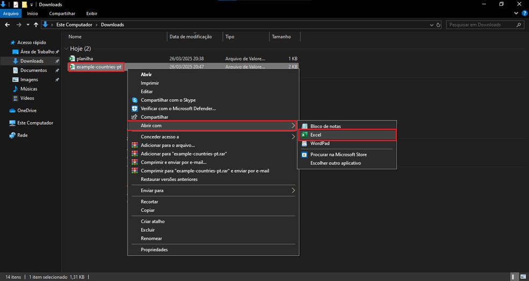Switch to details view icon in status bar
529x281 pixels.
coord(513,277)
